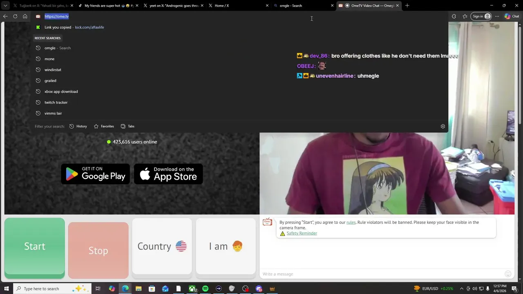Screen dimensions: 523x294
Task: Filter the address bar search by History
Action: point(78,126)
